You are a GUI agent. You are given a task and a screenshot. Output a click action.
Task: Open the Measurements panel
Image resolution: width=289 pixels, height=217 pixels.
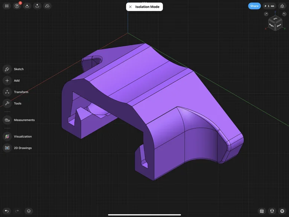[7, 120]
